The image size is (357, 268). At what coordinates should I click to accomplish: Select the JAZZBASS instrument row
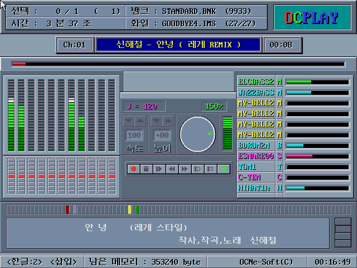(256, 93)
